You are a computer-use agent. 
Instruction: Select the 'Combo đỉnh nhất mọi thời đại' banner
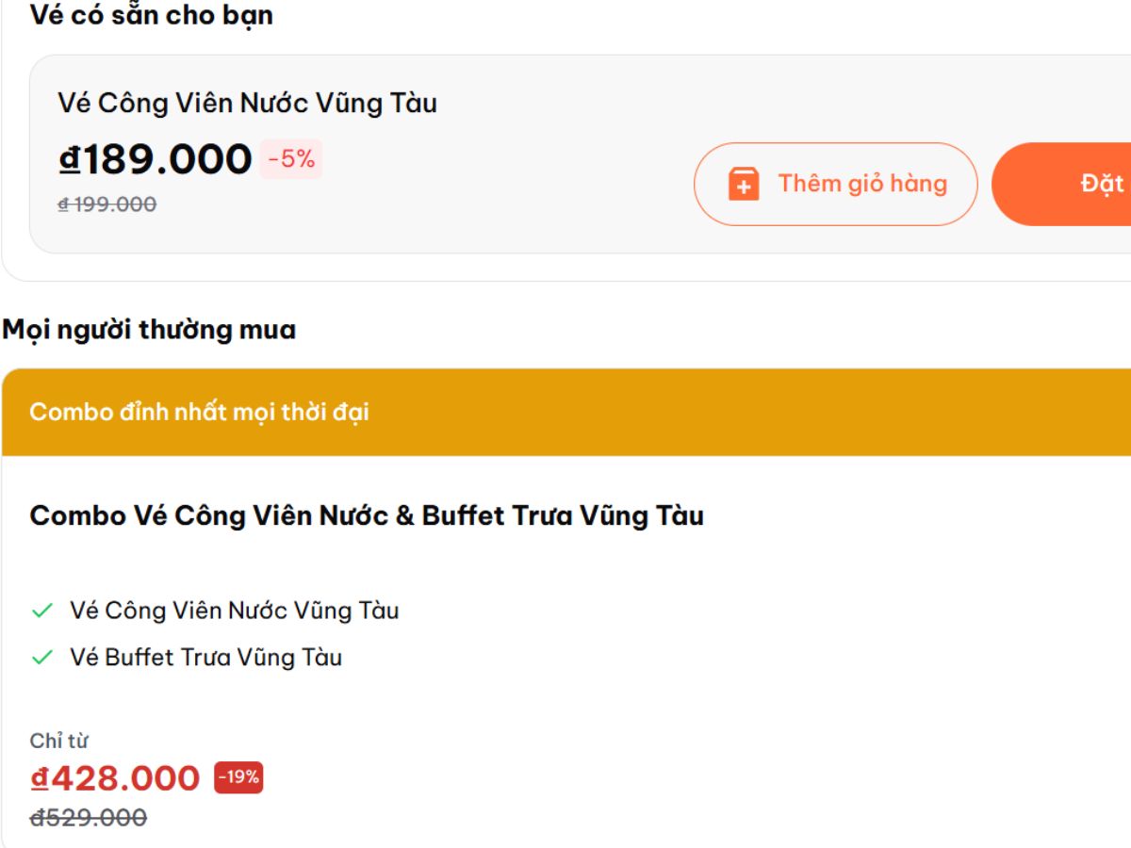[x=199, y=412]
